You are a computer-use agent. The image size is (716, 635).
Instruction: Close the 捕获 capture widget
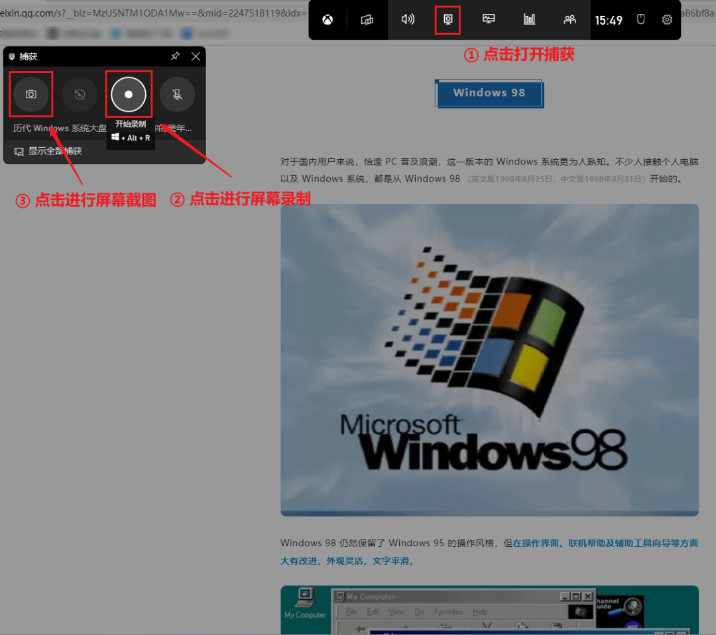(196, 56)
